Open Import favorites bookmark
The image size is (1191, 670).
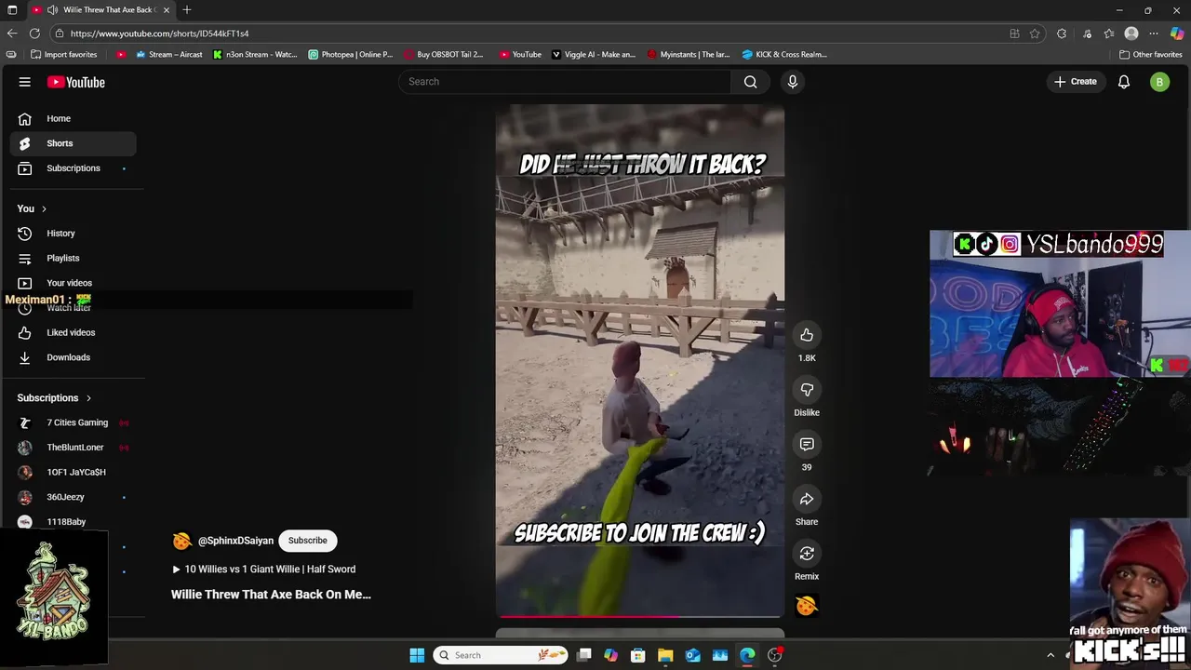click(x=63, y=55)
